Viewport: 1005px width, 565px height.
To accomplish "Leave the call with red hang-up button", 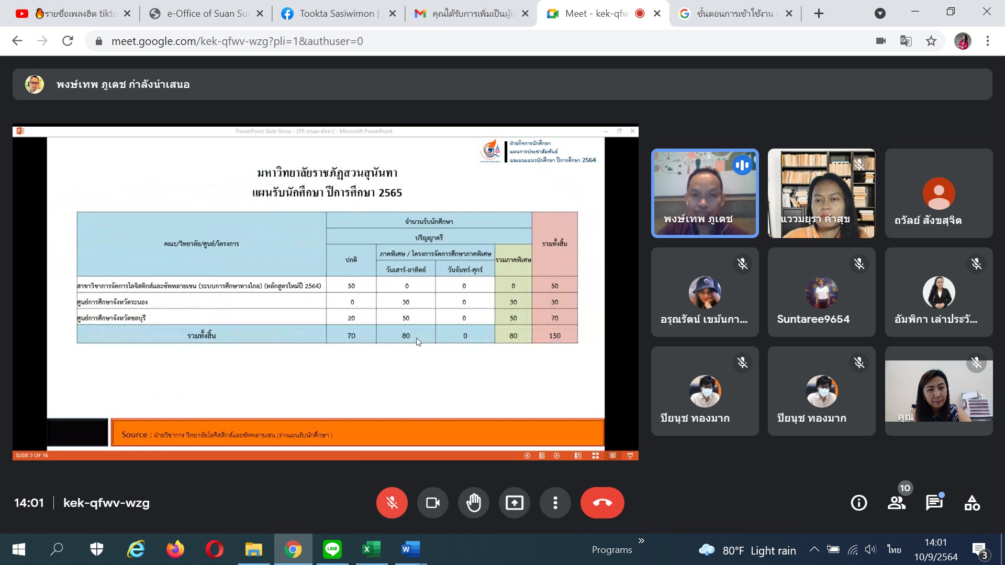I will click(602, 503).
